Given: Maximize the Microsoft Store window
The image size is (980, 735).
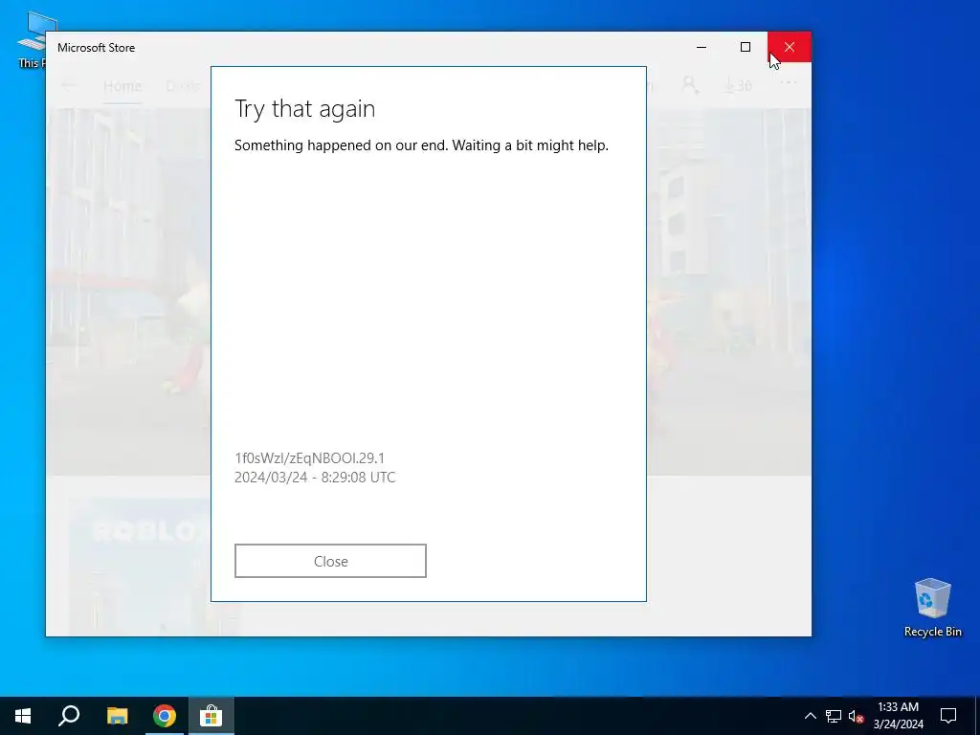Looking at the screenshot, I should coord(745,47).
